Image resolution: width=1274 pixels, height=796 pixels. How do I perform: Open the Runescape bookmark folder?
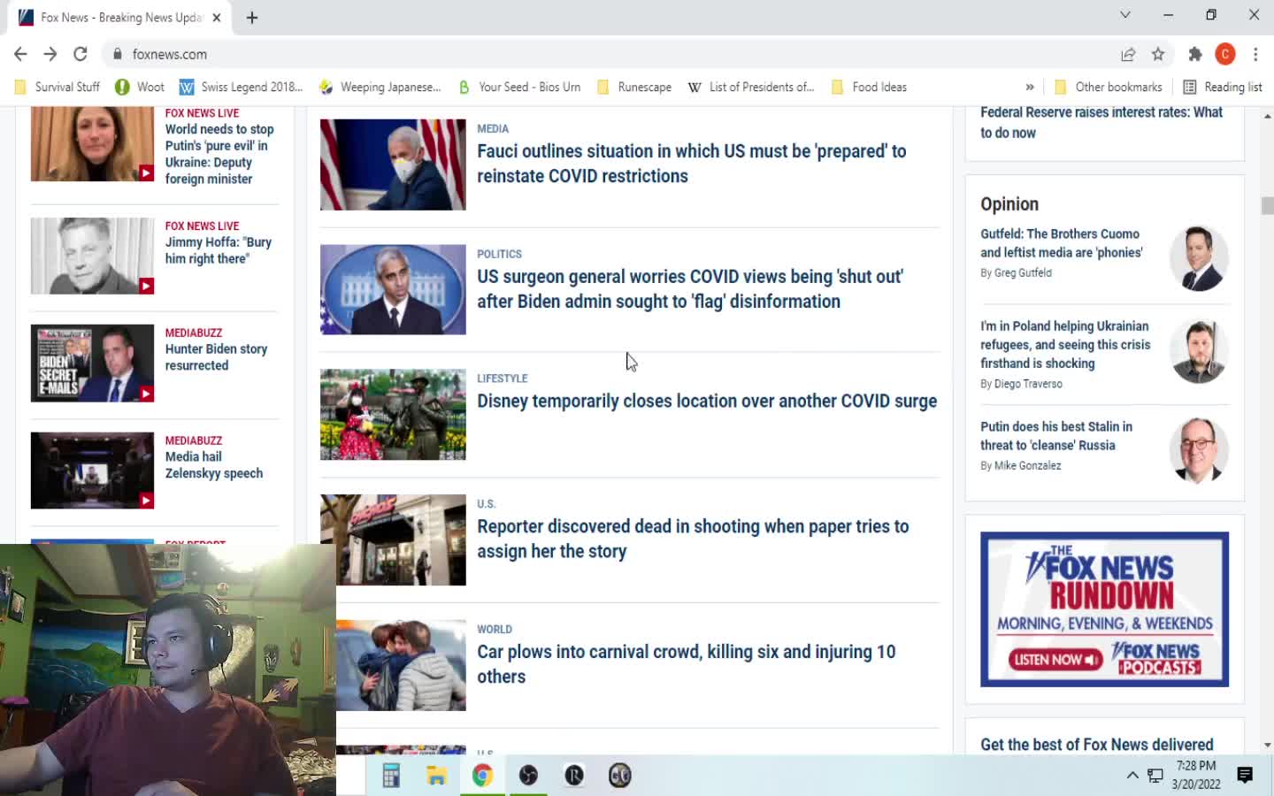pyautogui.click(x=634, y=87)
